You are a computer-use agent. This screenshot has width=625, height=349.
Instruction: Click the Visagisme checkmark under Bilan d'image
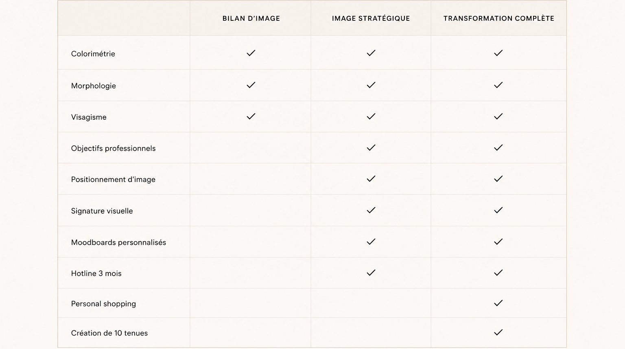click(x=251, y=116)
